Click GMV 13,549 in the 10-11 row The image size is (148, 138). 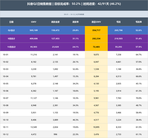[x=34, y=127]
